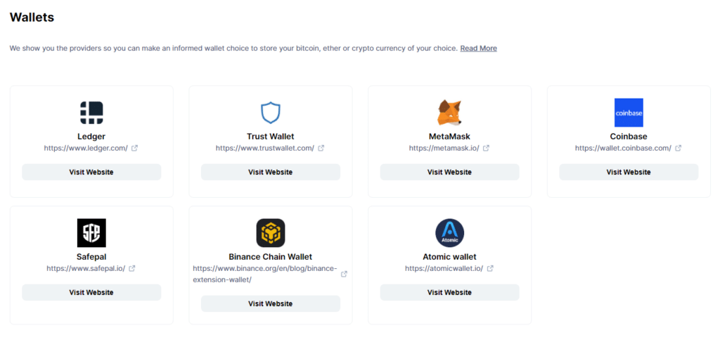Viewport: 720px width, 340px height.
Task: Click the Ledger logo icon
Action: pos(91,113)
